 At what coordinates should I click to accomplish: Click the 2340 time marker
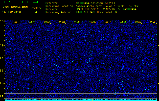click(153, 22)
